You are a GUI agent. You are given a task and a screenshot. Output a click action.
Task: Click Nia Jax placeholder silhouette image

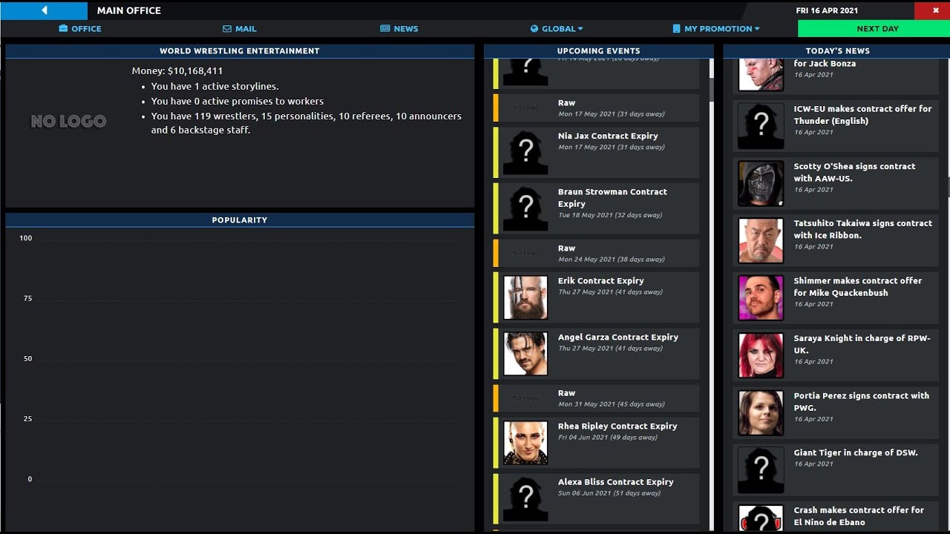coord(525,152)
